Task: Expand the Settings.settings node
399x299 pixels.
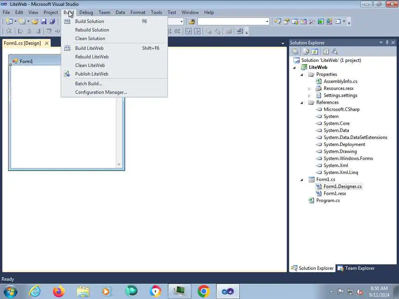Action: pyautogui.click(x=309, y=96)
